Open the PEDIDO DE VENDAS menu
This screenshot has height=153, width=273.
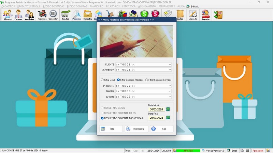tap(54, 6)
